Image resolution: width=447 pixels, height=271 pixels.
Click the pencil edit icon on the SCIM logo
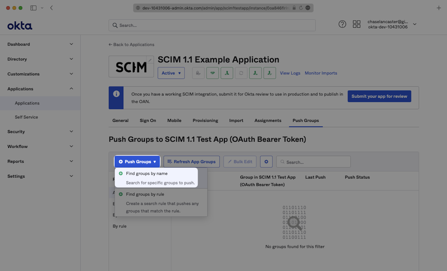pos(150,60)
